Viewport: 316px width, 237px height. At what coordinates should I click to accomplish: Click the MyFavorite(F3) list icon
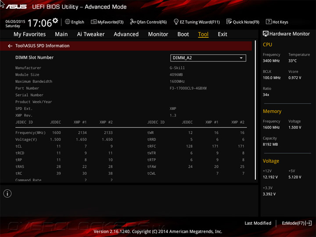[x=93, y=22]
